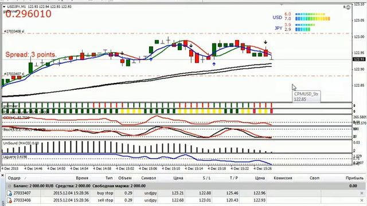This screenshot has height=206, width=367.
Task: Click the S / L column header
Action: pos(206,178)
